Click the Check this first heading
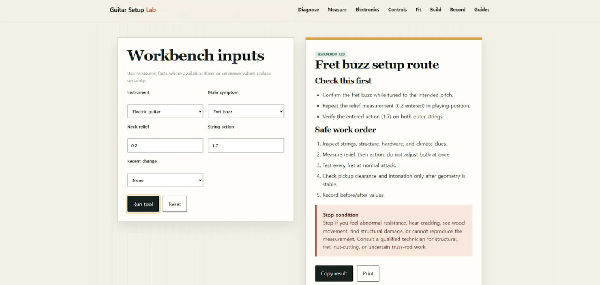 point(343,81)
